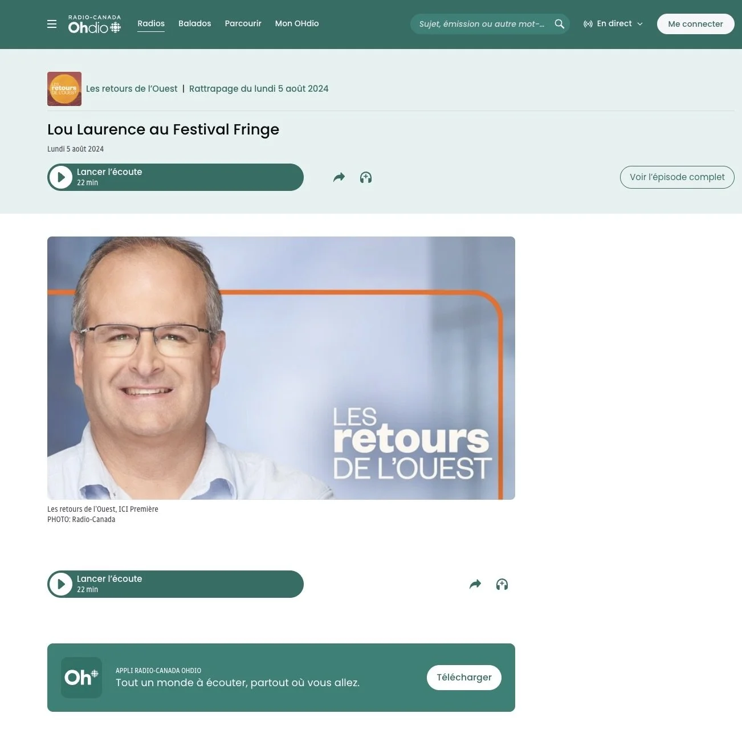This screenshot has height=742, width=742.
Task: Play the episode with top Lancer l'écoute
Action: [x=176, y=177]
